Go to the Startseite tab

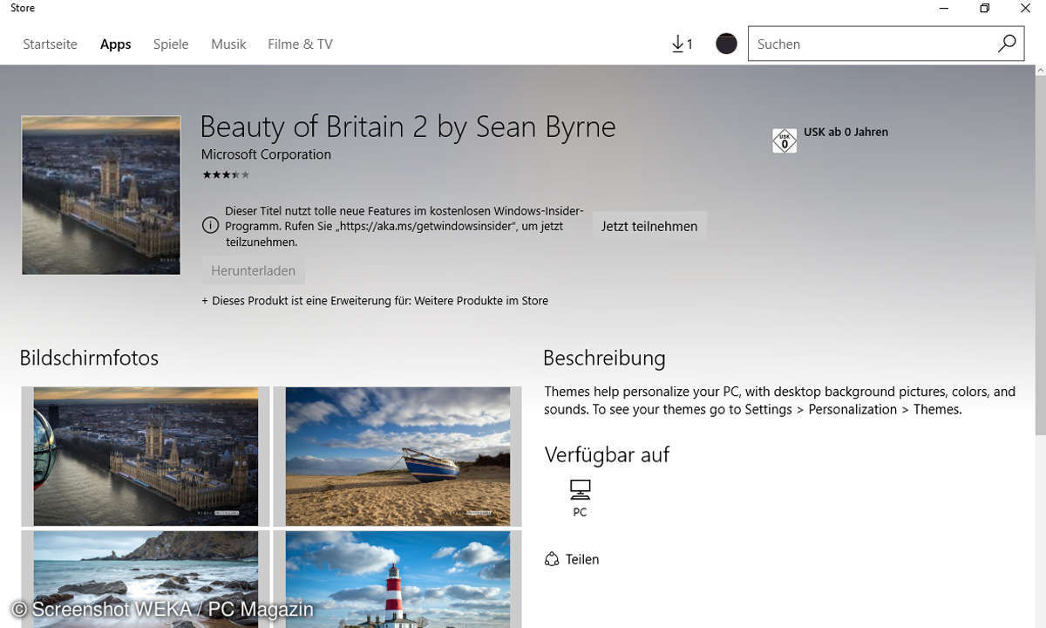[x=50, y=44]
